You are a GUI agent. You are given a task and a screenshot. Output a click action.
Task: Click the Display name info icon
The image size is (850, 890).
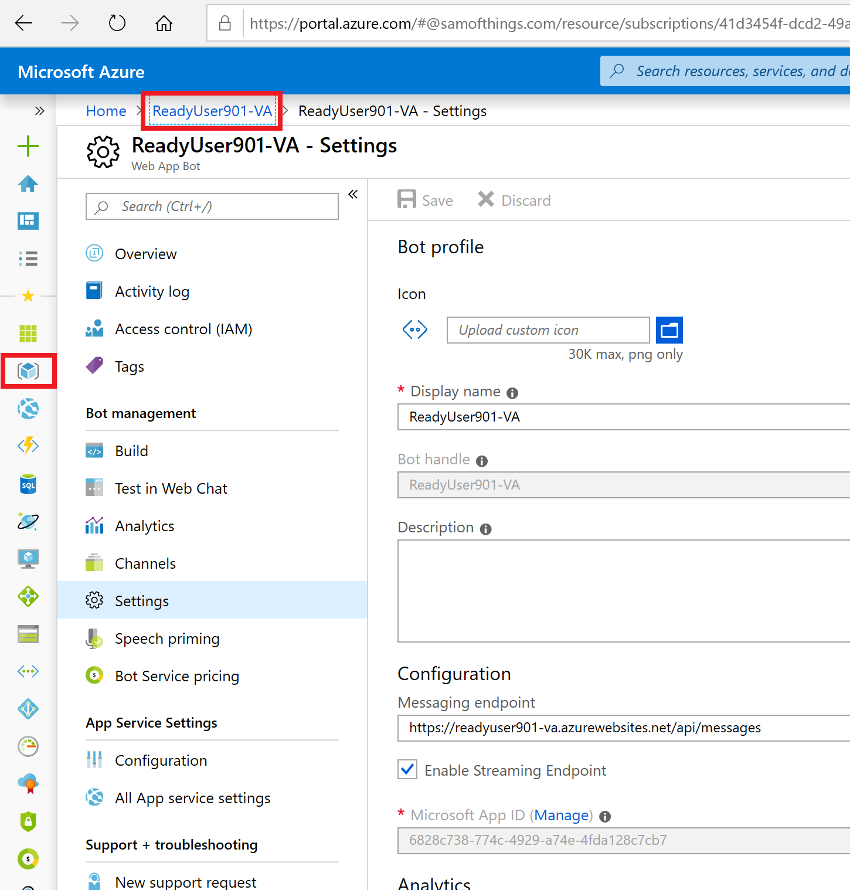coord(512,393)
